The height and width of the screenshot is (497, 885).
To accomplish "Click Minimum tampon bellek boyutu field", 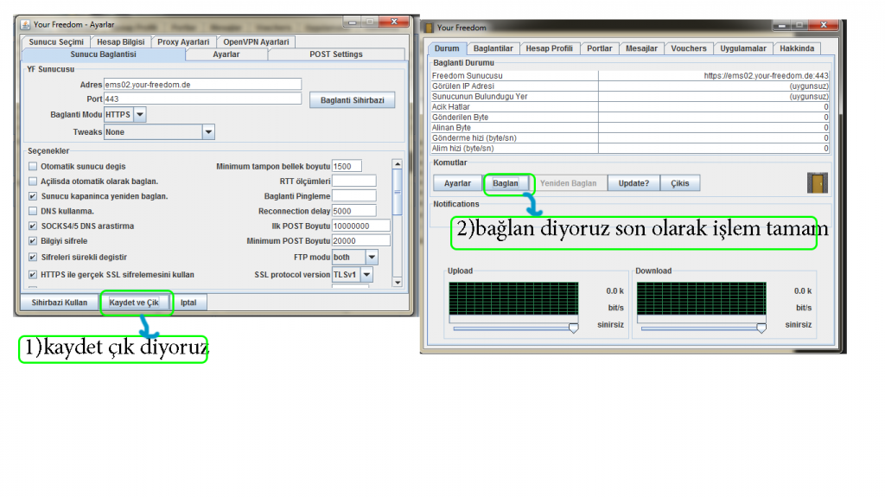I will [x=347, y=166].
